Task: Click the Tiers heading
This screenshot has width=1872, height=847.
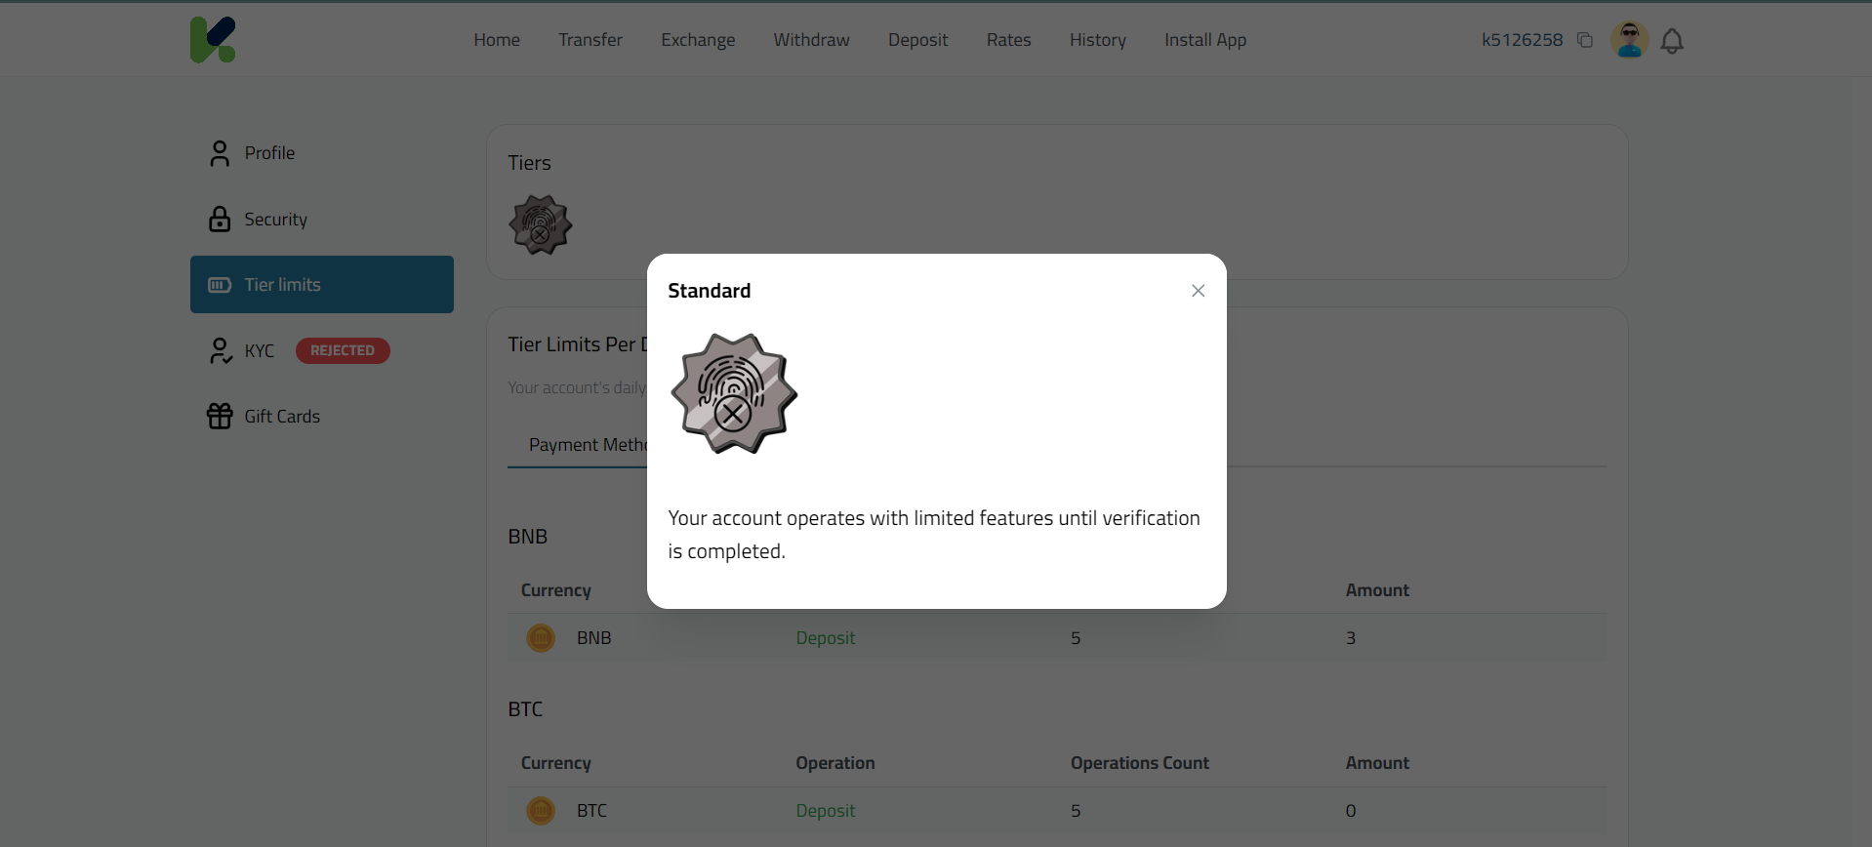Action: click(x=529, y=163)
